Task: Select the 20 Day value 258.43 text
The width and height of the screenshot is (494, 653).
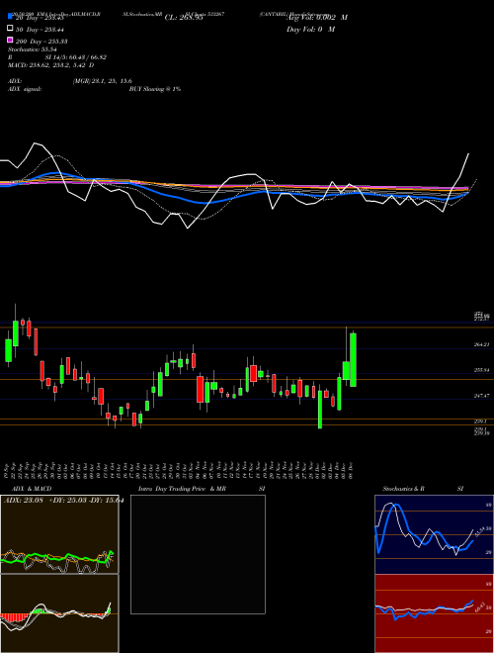Action: 51,18
